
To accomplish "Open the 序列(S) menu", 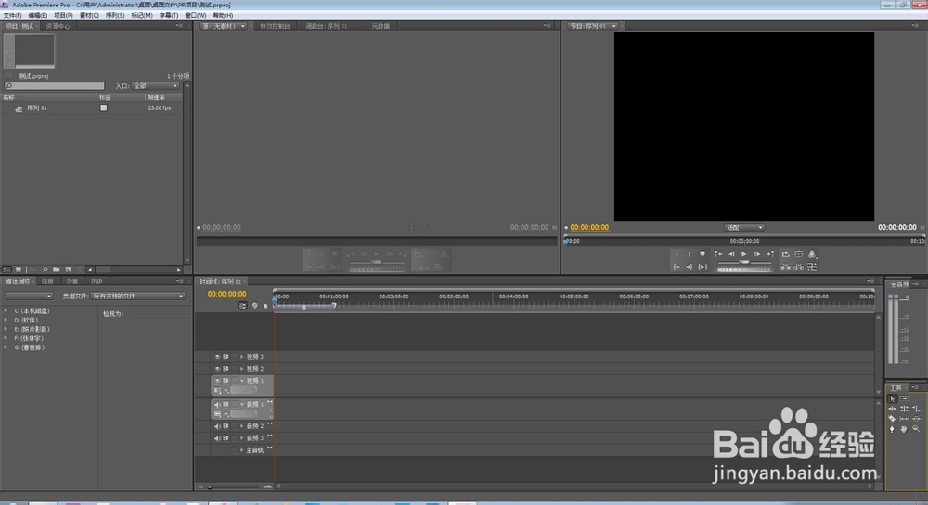I will (x=115, y=16).
